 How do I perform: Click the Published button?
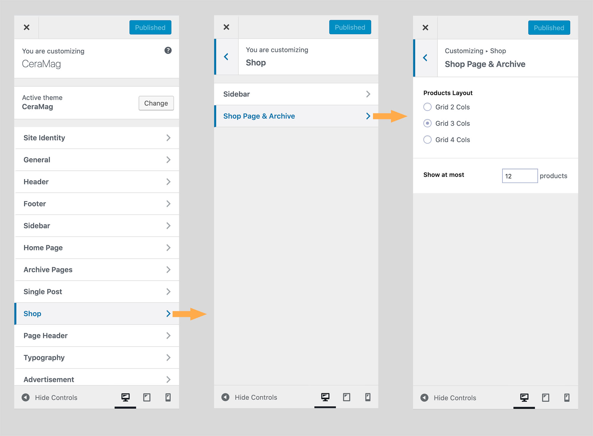[150, 27]
